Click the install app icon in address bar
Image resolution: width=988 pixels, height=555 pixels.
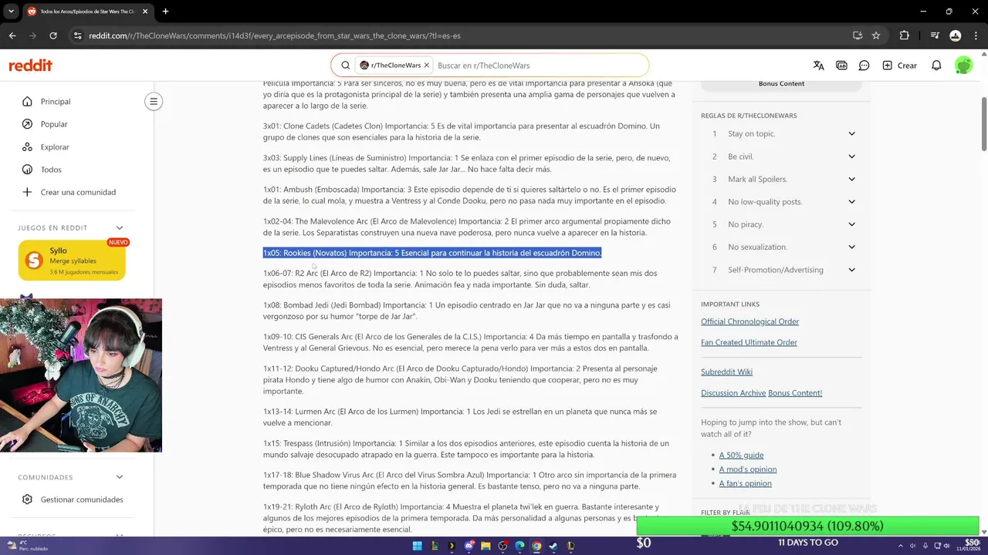pos(857,35)
